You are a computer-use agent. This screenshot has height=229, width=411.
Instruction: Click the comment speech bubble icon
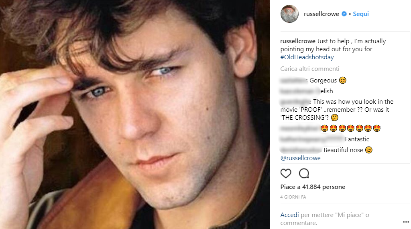point(304,173)
